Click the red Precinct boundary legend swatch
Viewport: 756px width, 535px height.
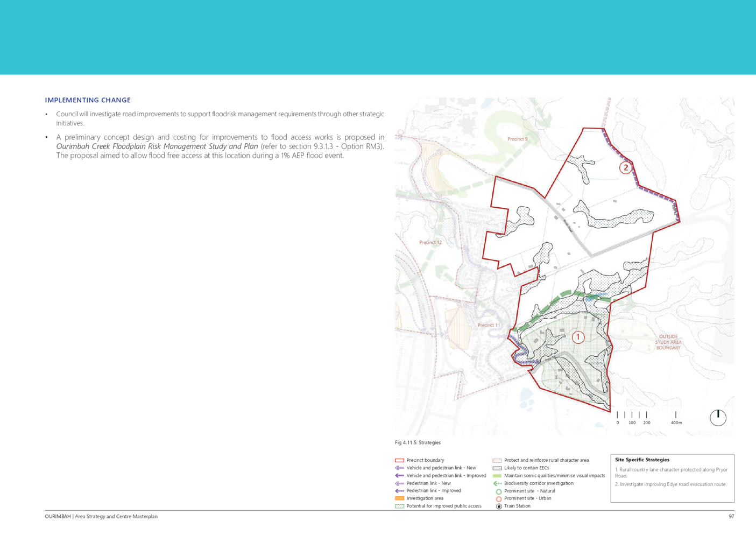399,461
